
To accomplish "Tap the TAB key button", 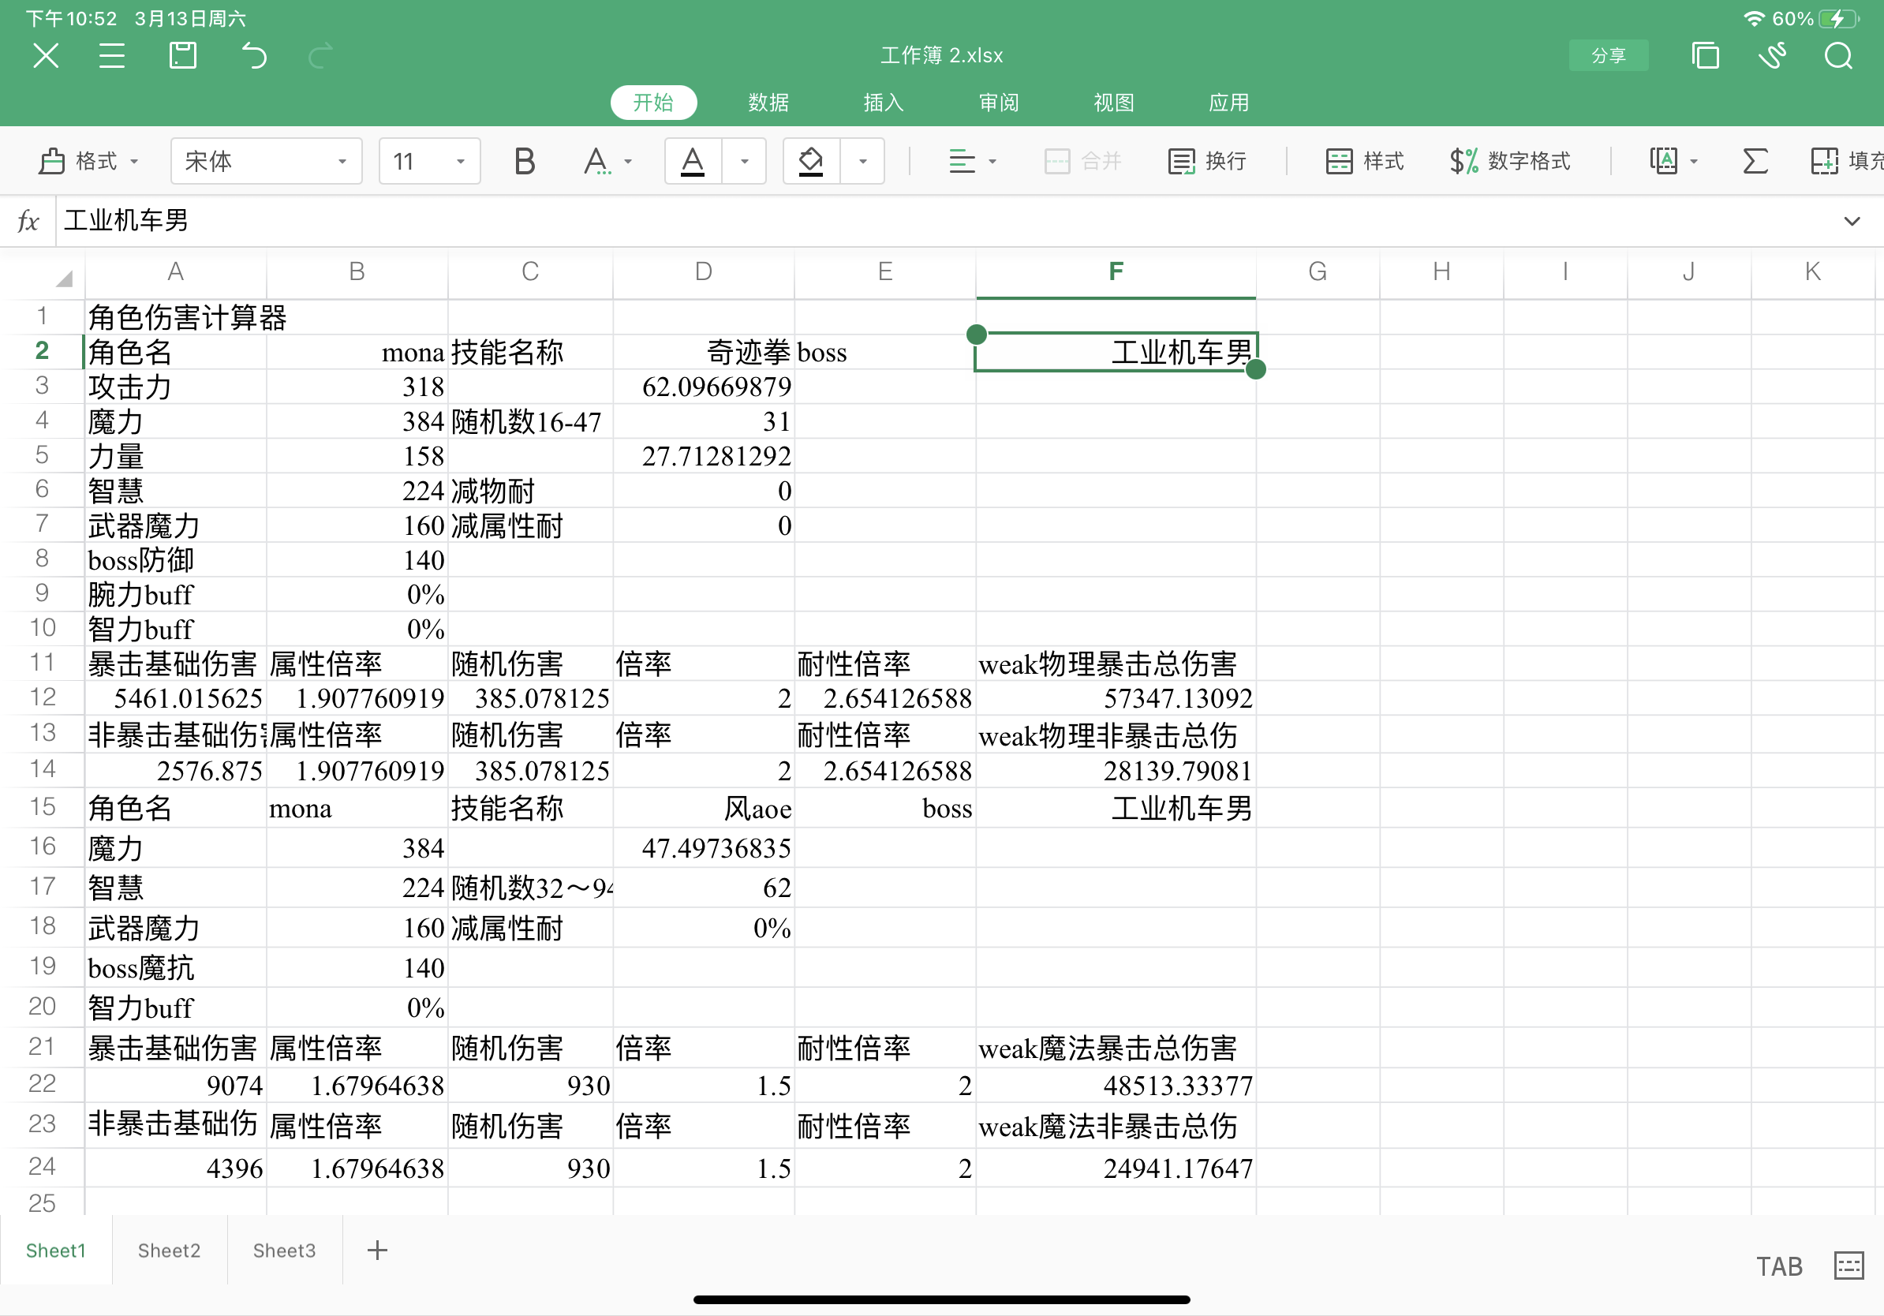I will [x=1779, y=1267].
